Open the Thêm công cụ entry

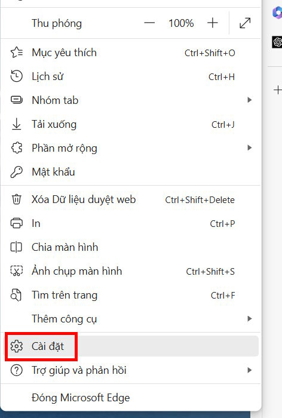(x=131, y=319)
